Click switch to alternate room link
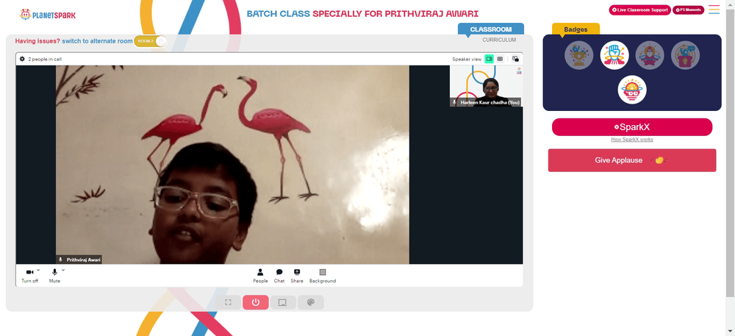Viewport: 735px width, 336px height. (98, 41)
